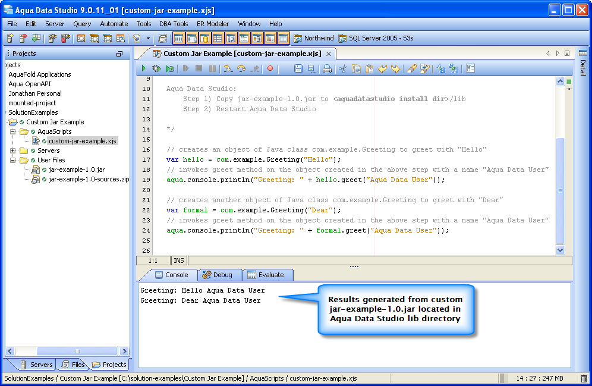This screenshot has width=592, height=386.
Task: Switch to the Servers tab at bottom left
Action: [x=36, y=365]
